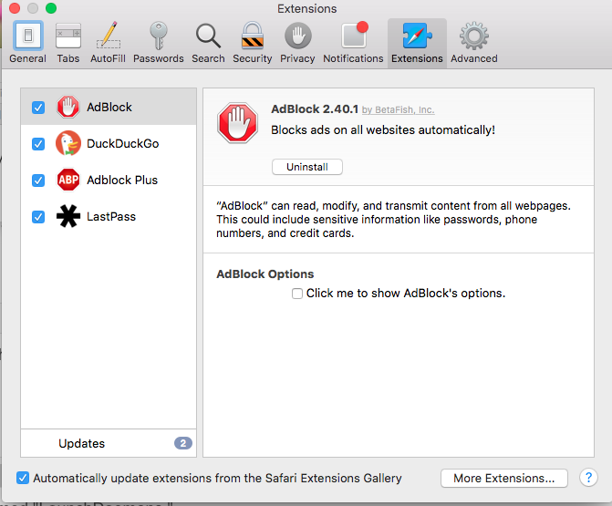
Task: Open the AutoFill pencil preferences pane
Action: tap(109, 43)
